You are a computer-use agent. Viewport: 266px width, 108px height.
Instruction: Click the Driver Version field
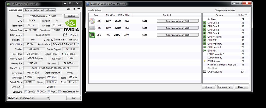click(51, 68)
